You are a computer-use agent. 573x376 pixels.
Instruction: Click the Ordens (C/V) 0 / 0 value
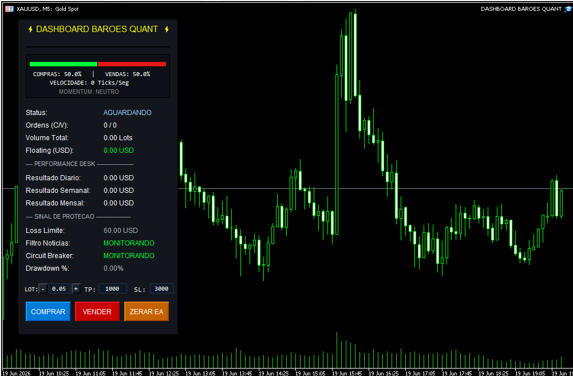(110, 125)
